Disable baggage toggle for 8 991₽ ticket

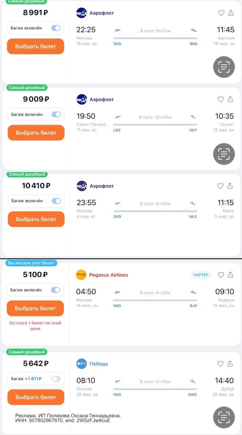56,28
